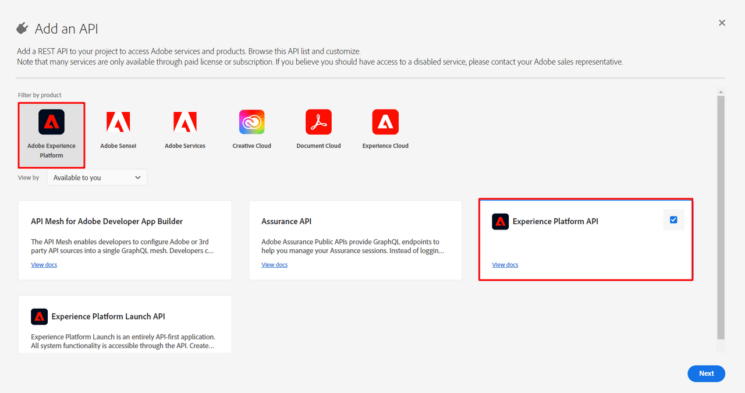The width and height of the screenshot is (745, 393).
Task: Uncheck the Experience Platform API checkbox
Action: click(673, 219)
